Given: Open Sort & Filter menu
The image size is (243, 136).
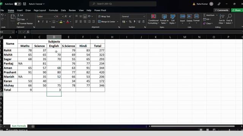Looking at the screenshot, I should (222, 19).
